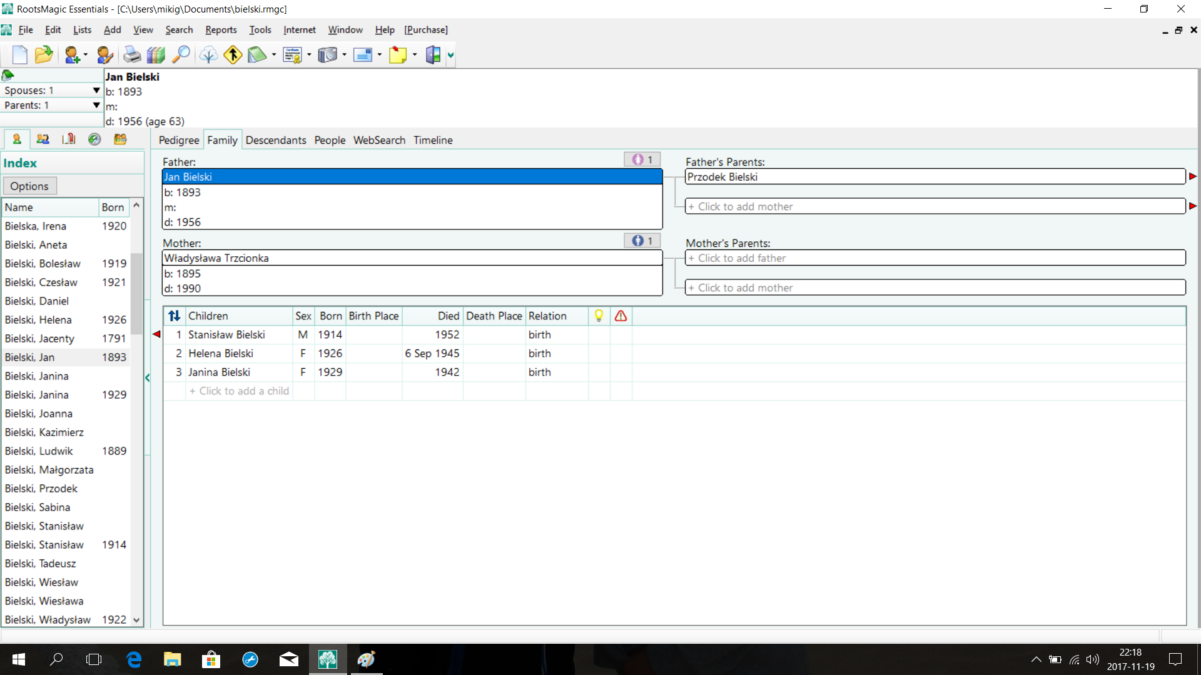Click the Options button in Index panel
Image resolution: width=1201 pixels, height=675 pixels.
pyautogui.click(x=29, y=186)
